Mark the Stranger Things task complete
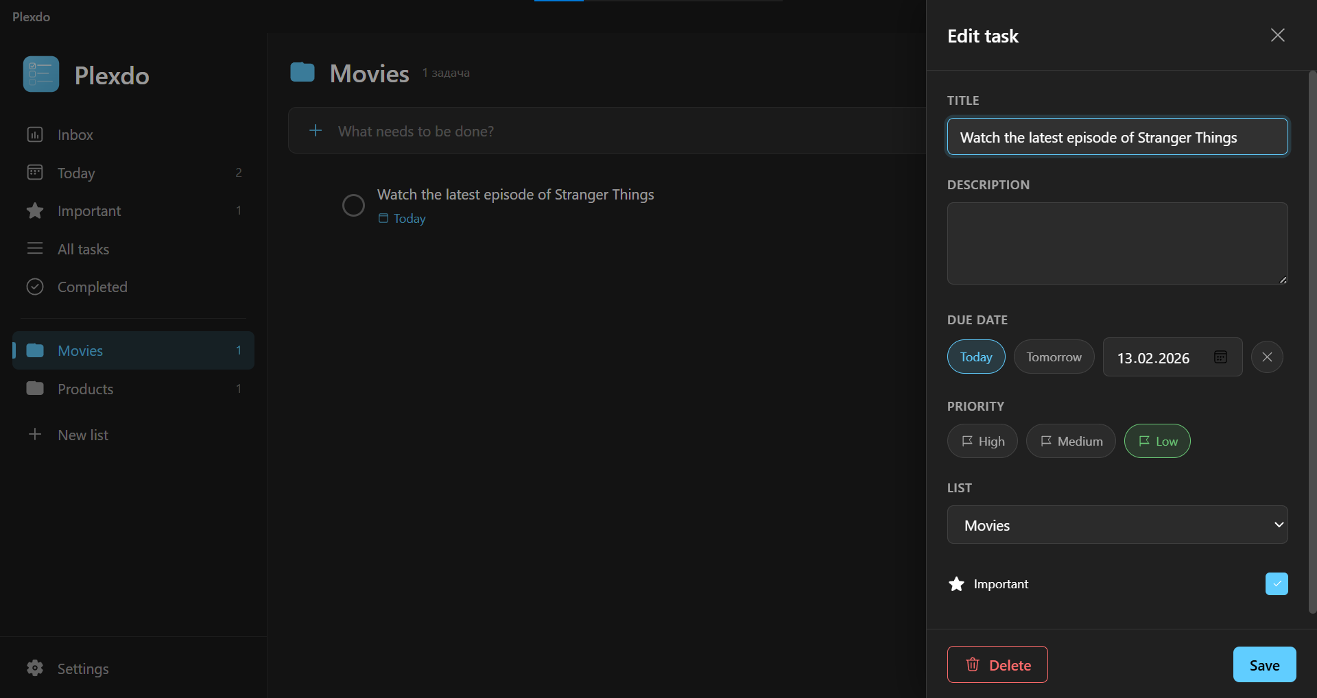This screenshot has height=698, width=1317. pos(353,204)
